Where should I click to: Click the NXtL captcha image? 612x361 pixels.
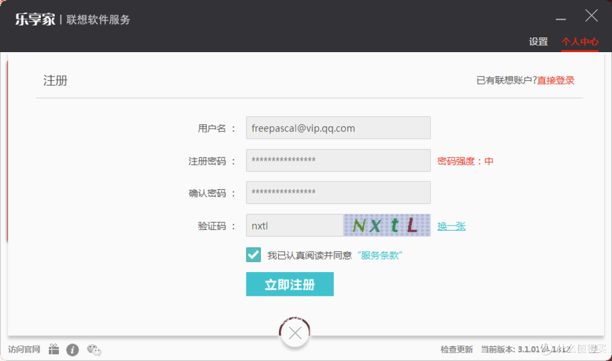tap(387, 225)
